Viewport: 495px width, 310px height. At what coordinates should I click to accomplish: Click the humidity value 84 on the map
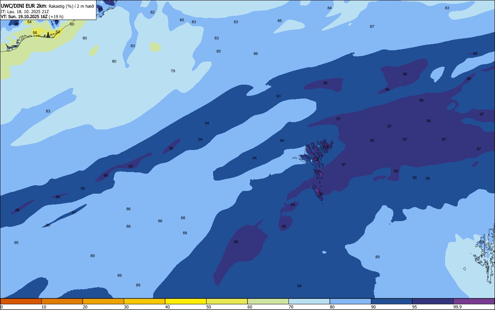[329, 8]
